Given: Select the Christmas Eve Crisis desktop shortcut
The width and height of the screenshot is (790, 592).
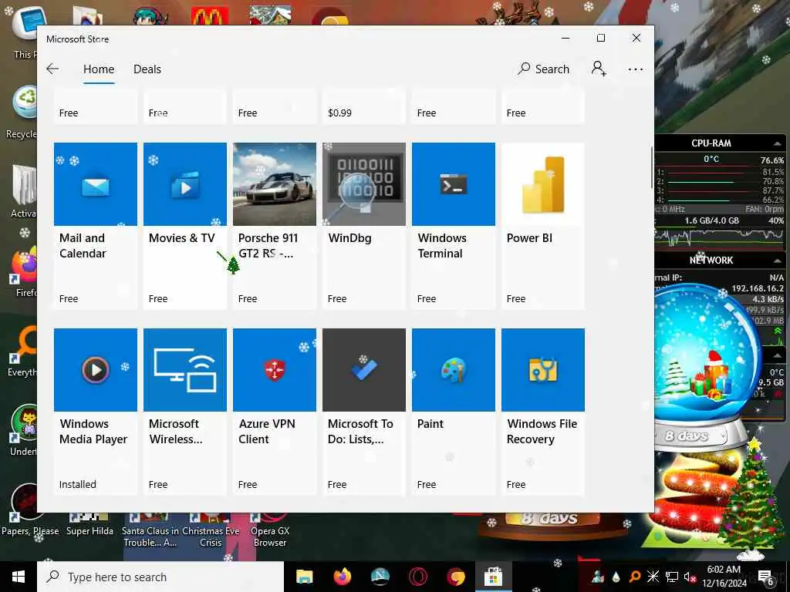Looking at the screenshot, I should [x=211, y=530].
